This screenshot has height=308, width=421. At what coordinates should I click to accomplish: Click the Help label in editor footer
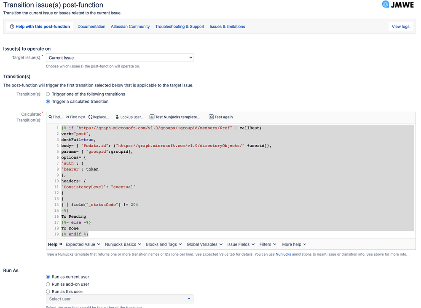click(x=53, y=244)
